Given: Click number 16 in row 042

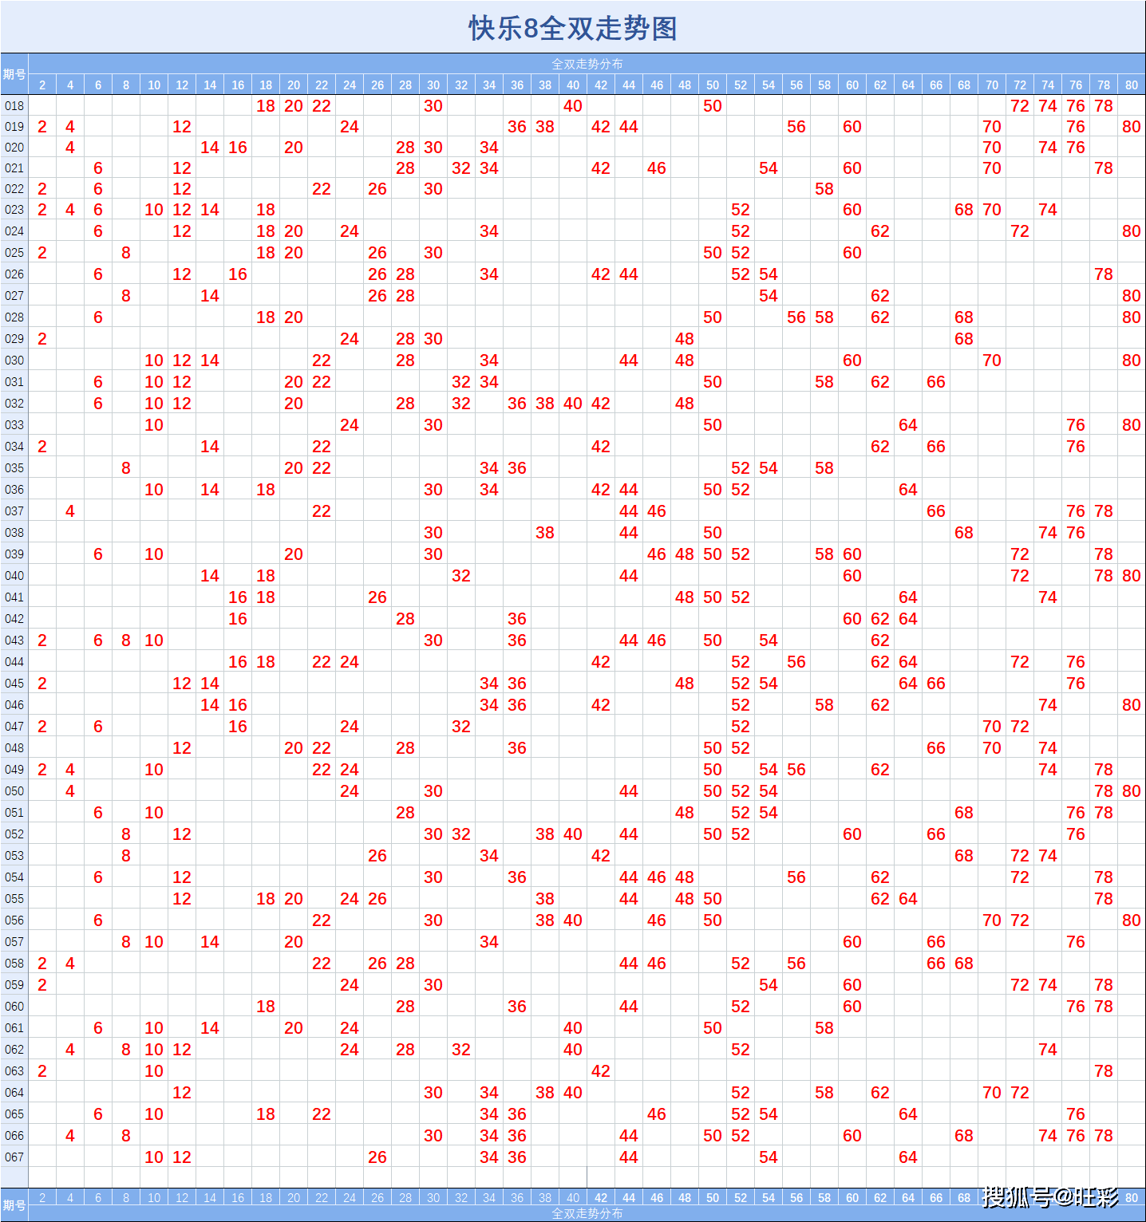Looking at the screenshot, I should tap(238, 619).
